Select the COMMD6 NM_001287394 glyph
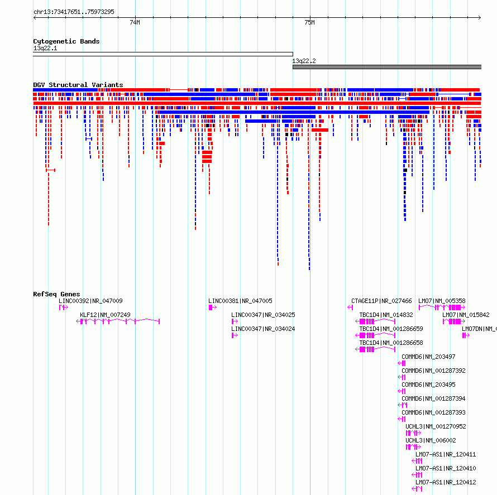Image resolution: width=497 pixels, height=495 pixels. click(x=403, y=405)
